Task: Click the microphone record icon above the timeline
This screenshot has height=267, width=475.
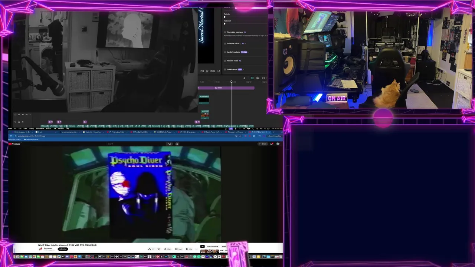Action: click(244, 78)
